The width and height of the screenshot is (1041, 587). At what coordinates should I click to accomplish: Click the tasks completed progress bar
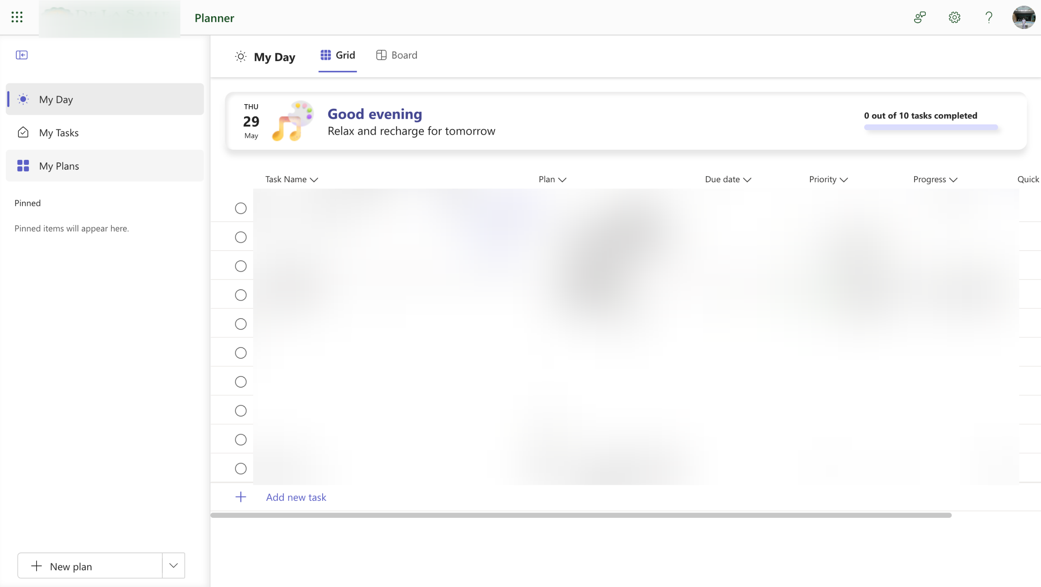pos(931,127)
